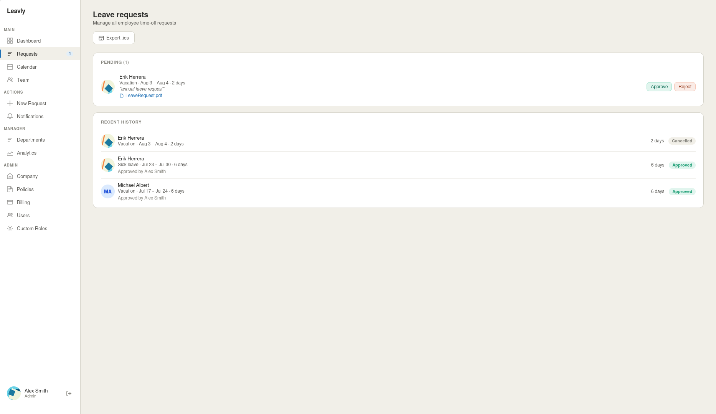Screen dimensions: 716x414
Task: Open the Dashboard page
Action: coord(40,41)
